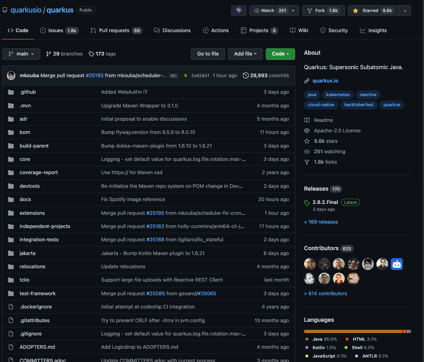Open the Discussions tab
The image size is (424, 362).
[x=172, y=31]
